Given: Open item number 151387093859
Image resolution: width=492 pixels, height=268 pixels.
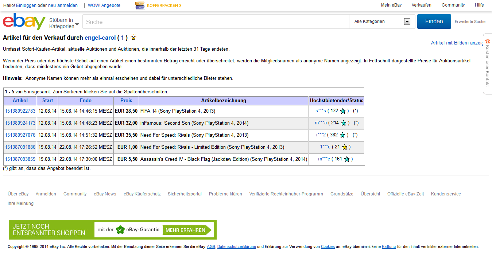Looking at the screenshot, I should tap(20, 159).
